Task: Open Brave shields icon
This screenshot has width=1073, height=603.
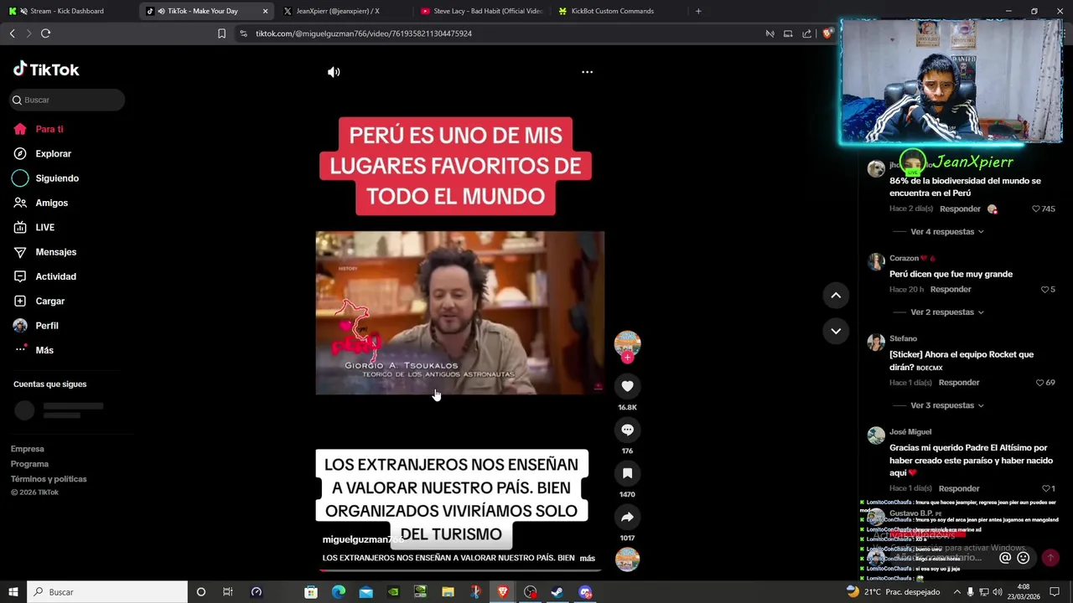Action: pos(827,33)
